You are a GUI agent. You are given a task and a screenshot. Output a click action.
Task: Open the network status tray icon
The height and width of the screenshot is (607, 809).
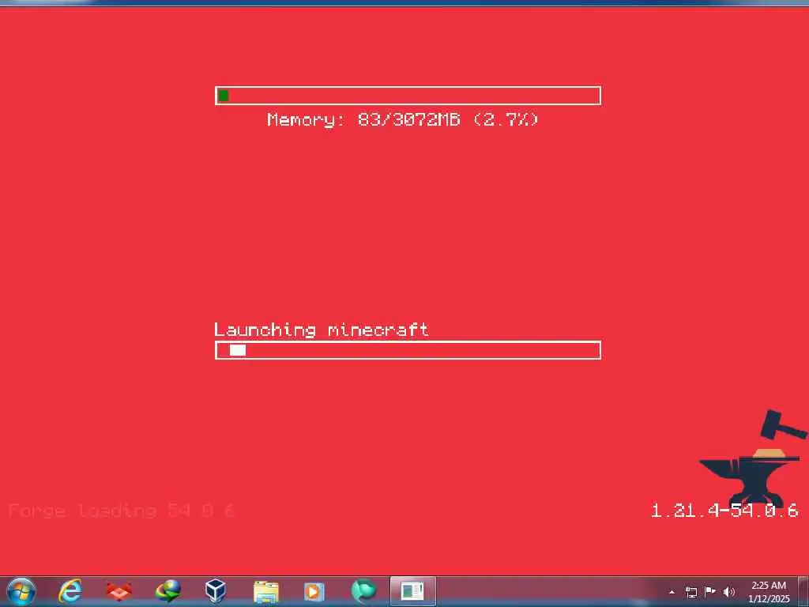point(690,592)
